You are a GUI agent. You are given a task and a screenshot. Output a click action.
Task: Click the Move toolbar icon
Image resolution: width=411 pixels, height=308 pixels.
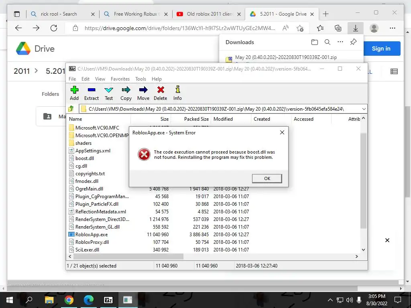(143, 93)
